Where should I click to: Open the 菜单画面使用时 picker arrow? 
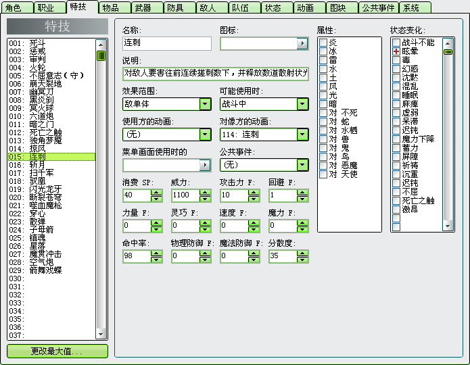pos(205,165)
